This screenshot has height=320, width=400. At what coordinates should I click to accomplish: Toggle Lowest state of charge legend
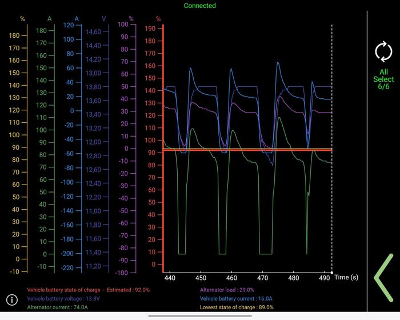237,307
